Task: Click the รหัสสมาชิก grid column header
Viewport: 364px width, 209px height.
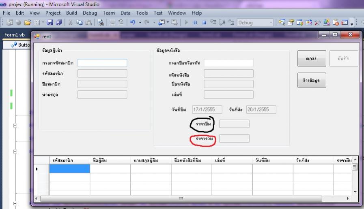Action: click(x=70, y=160)
